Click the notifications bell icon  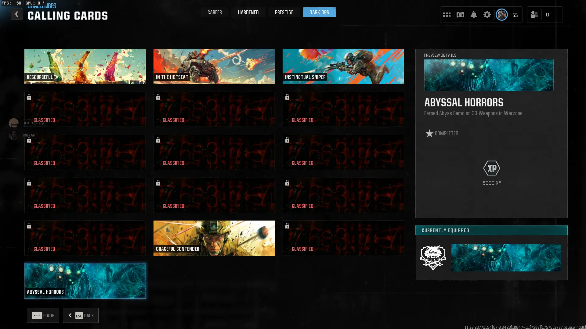tap(473, 15)
